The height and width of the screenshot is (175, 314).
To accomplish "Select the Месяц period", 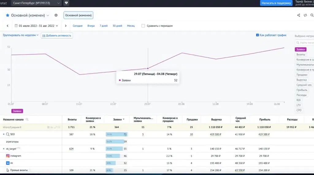I will click(131, 26).
